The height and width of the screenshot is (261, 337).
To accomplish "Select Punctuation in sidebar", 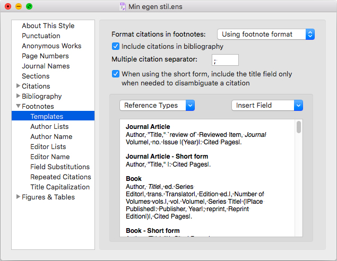I will 41,36.
